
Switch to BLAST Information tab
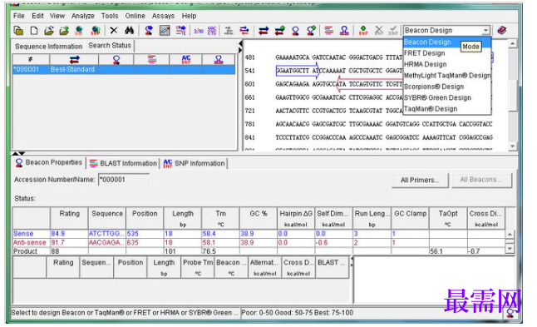coord(123,163)
